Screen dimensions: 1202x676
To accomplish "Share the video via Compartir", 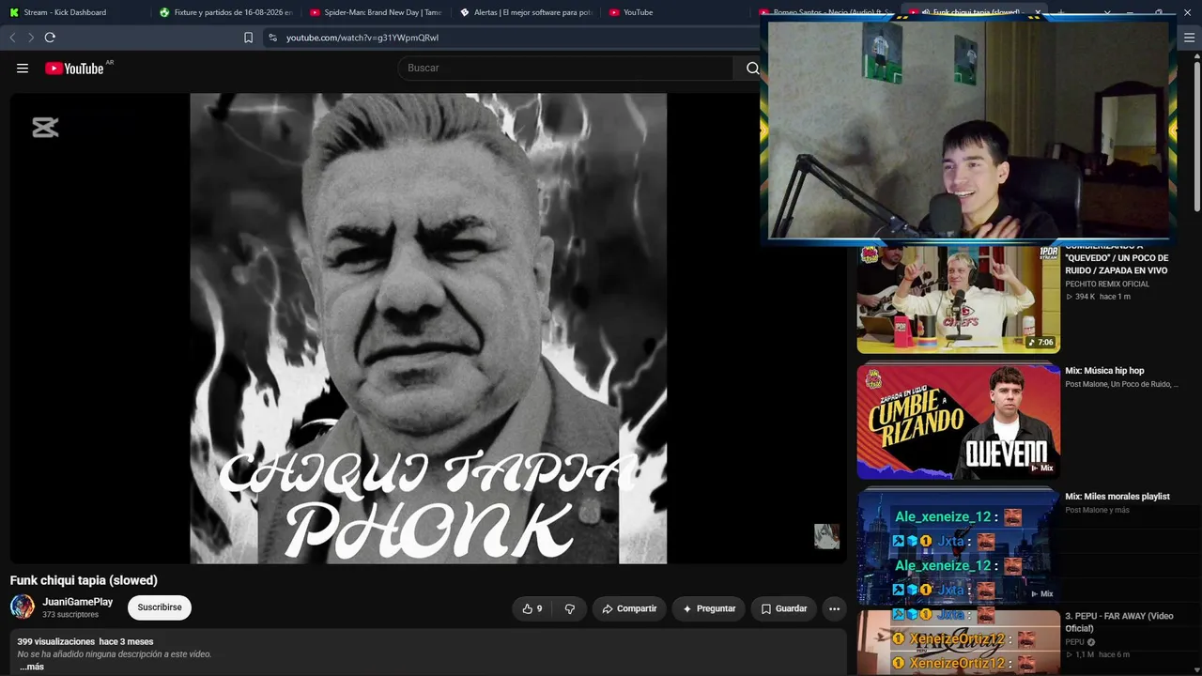I will 629,608.
